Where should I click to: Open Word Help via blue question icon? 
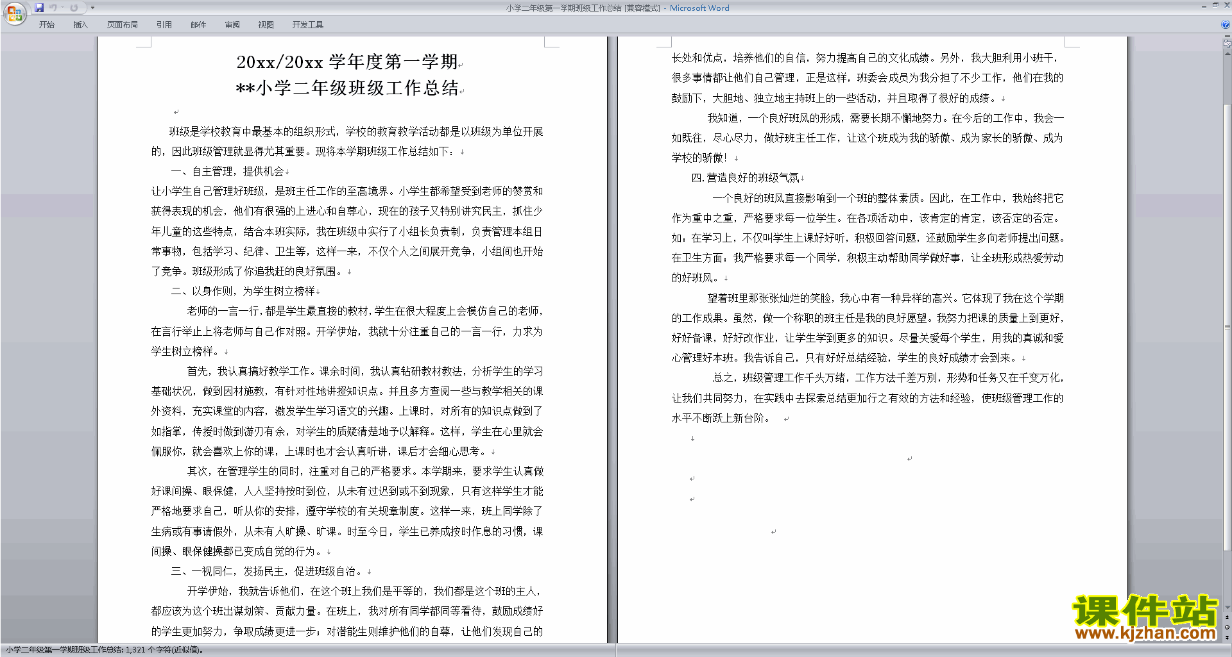coord(1226,25)
